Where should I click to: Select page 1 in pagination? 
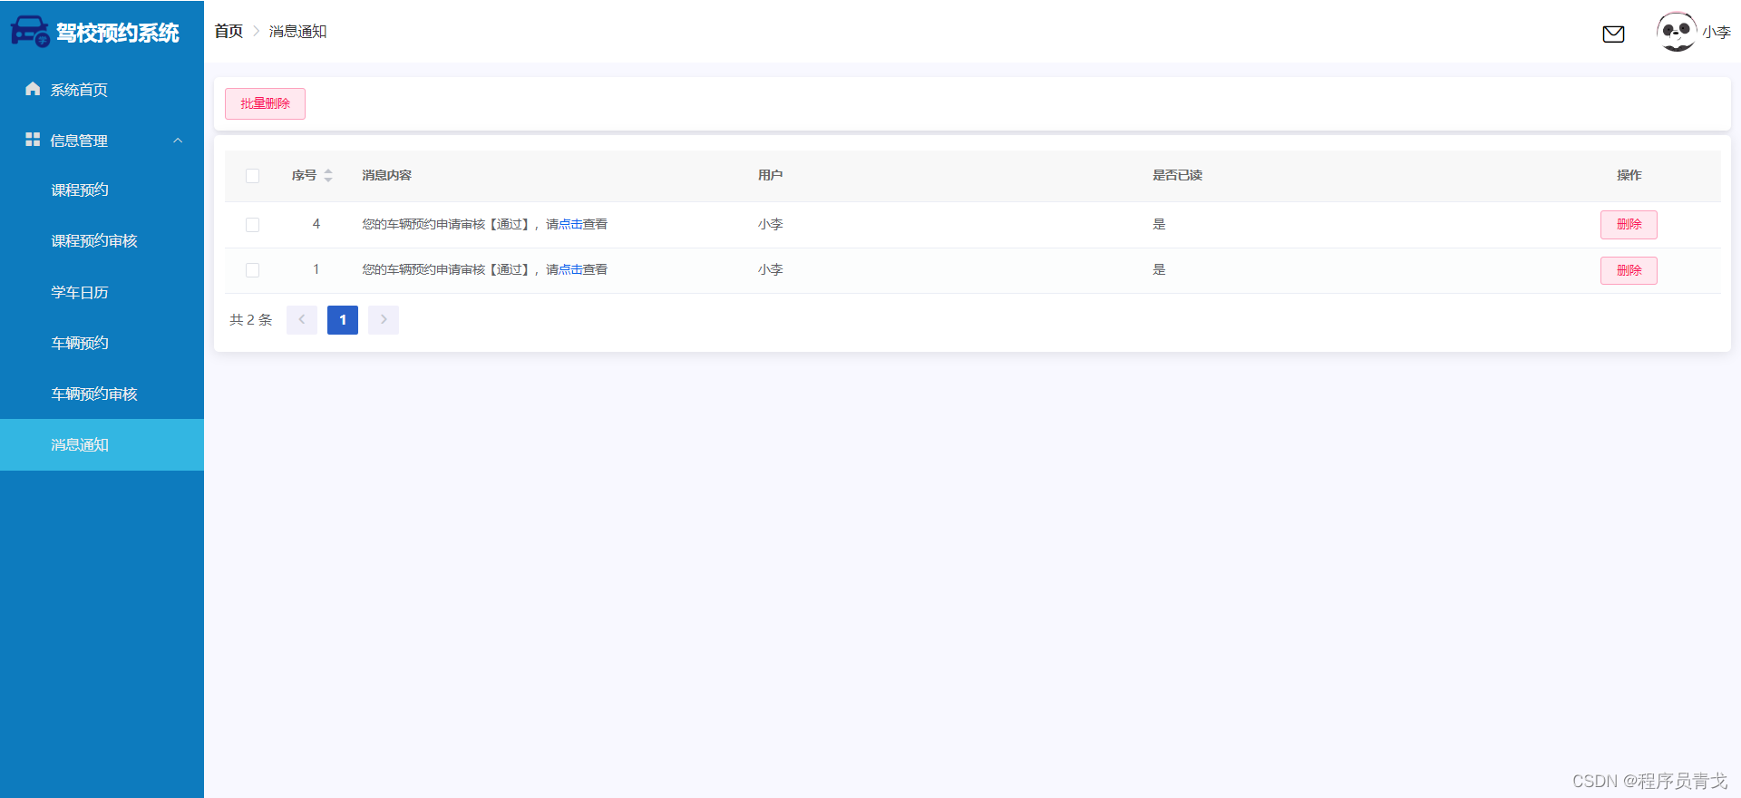pyautogui.click(x=343, y=320)
